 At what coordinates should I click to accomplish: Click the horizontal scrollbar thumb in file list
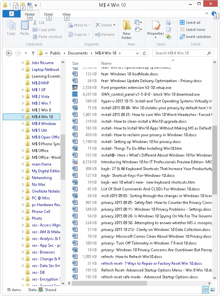109,283
